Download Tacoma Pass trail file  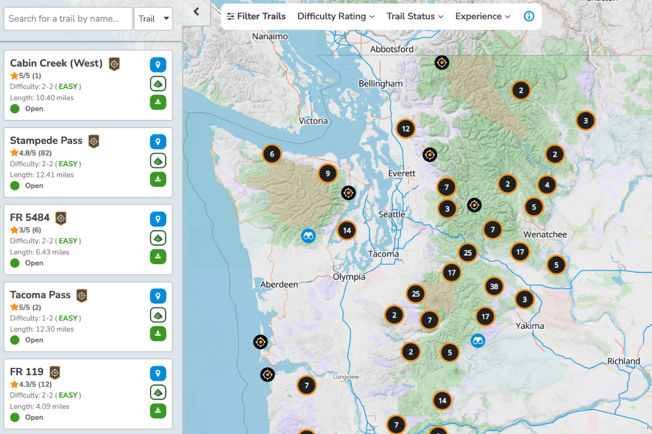[x=158, y=333]
